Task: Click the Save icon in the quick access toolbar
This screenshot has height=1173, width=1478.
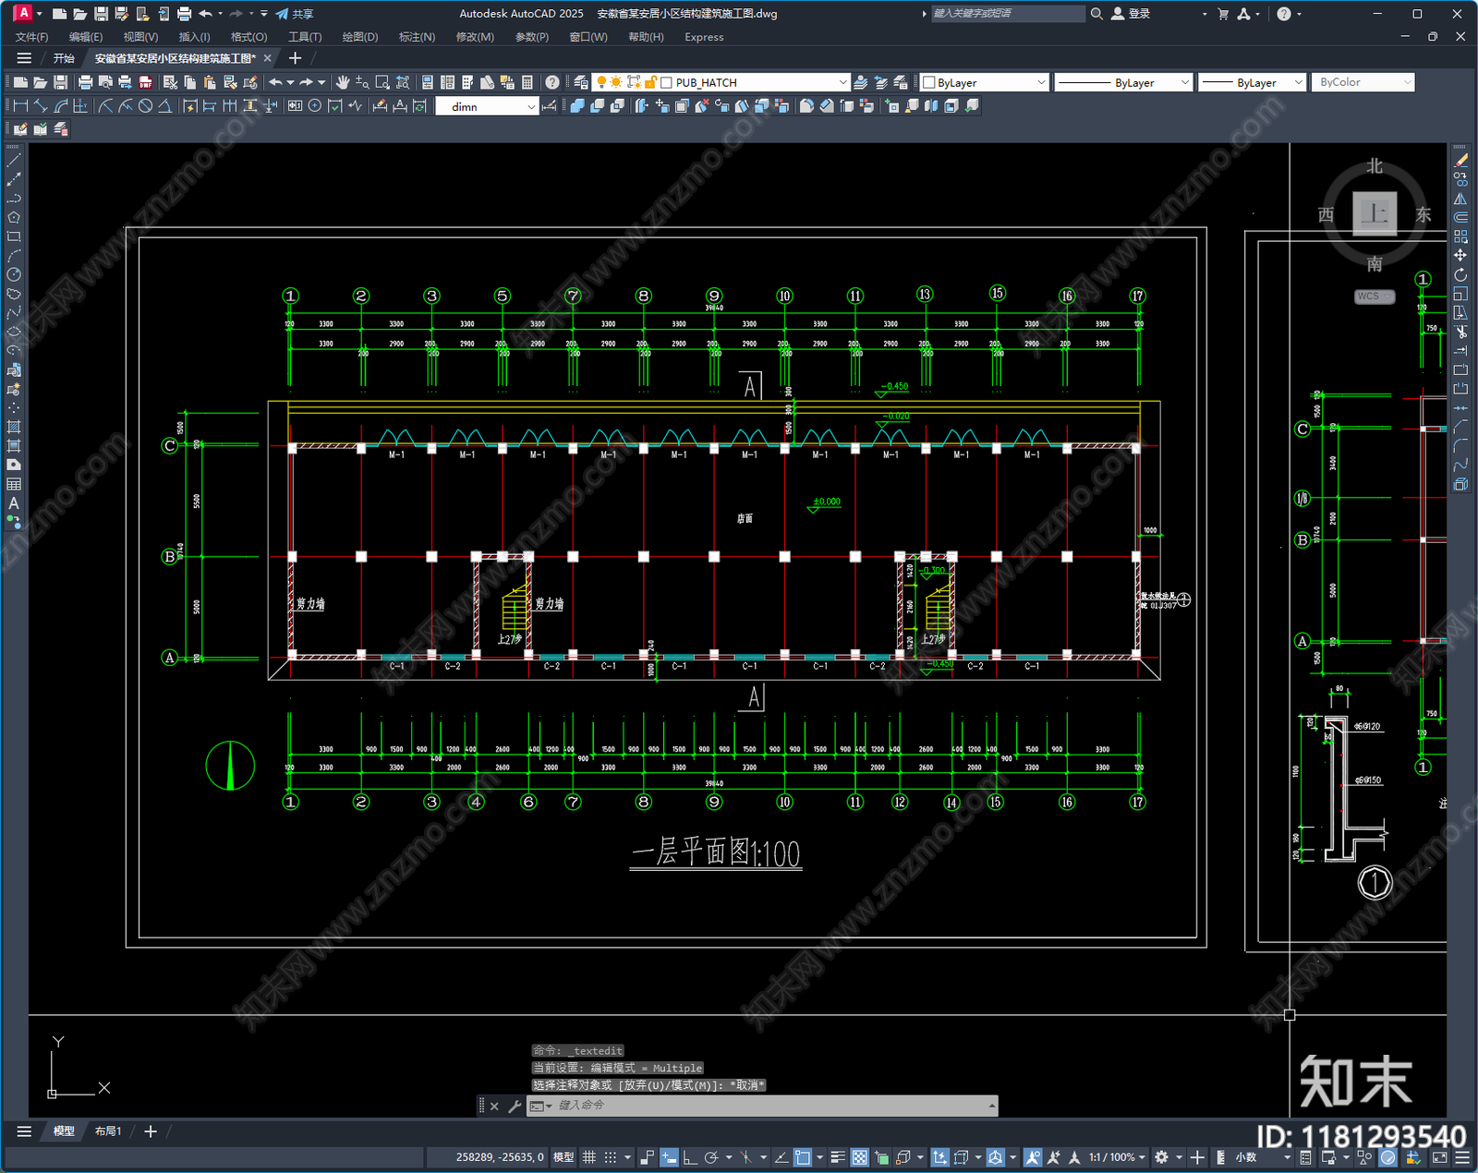Action: pyautogui.click(x=101, y=14)
